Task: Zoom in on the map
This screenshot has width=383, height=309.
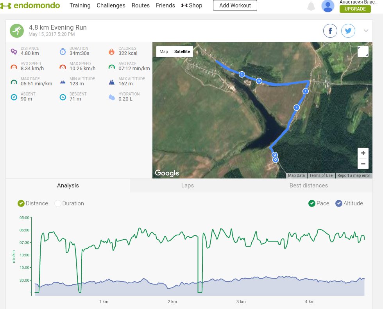Action: tap(363, 153)
